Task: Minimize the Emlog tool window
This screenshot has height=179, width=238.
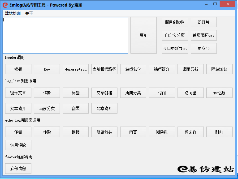Action: [x=206, y=4]
